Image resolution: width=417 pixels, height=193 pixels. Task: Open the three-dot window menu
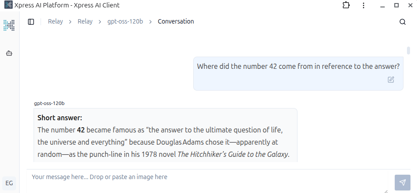[x=363, y=5]
